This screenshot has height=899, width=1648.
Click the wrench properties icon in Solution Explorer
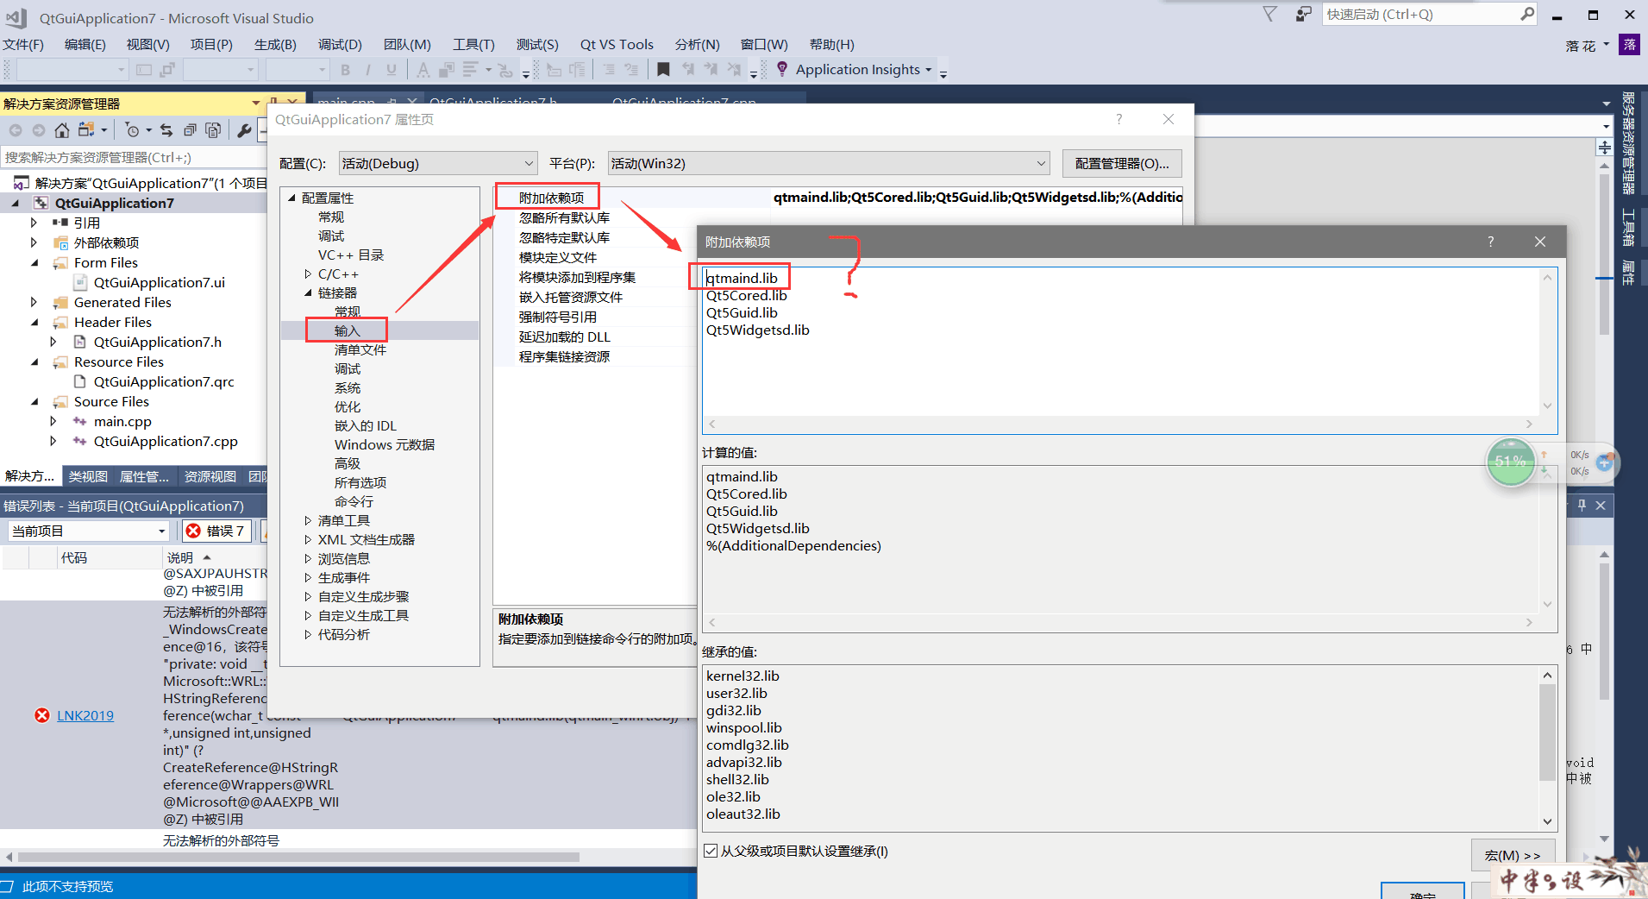click(244, 130)
